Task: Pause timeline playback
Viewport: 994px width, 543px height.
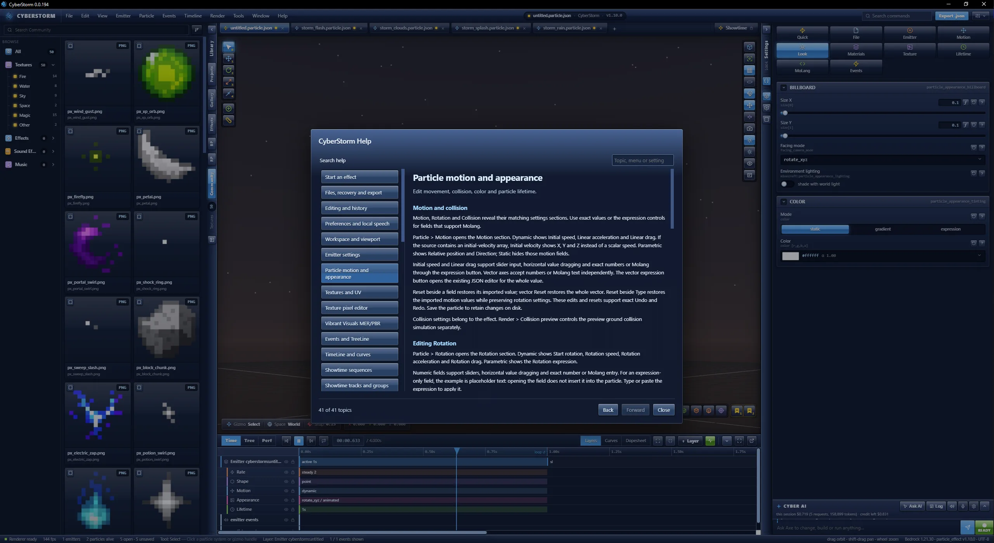Action: pos(298,441)
